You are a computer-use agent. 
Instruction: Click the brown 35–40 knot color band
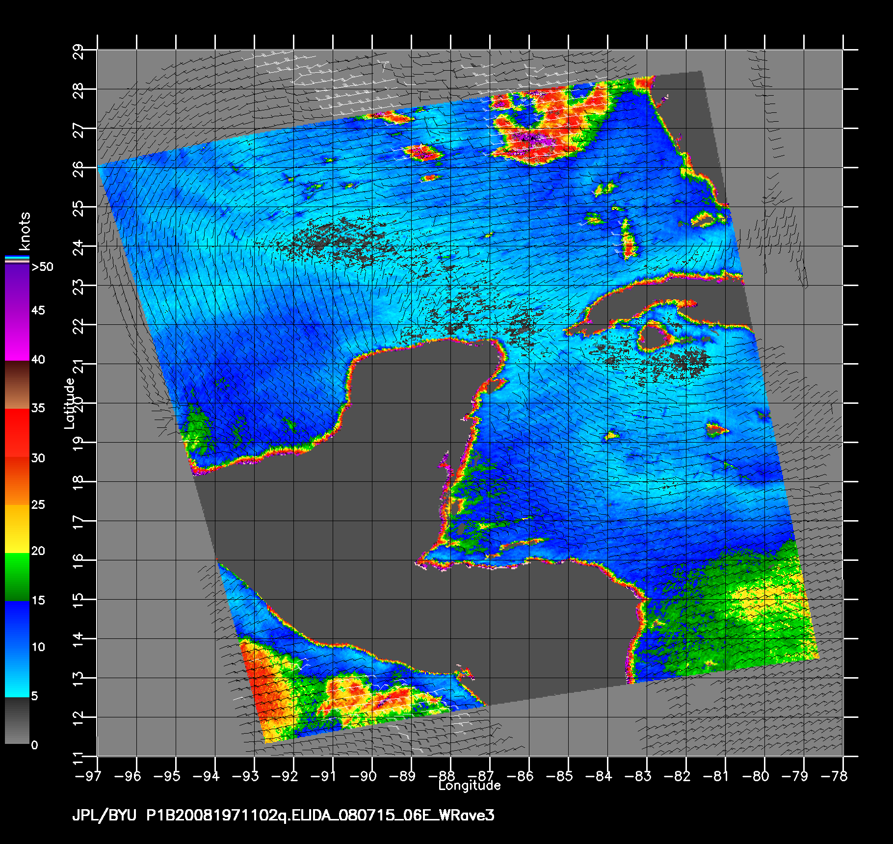pos(17,385)
